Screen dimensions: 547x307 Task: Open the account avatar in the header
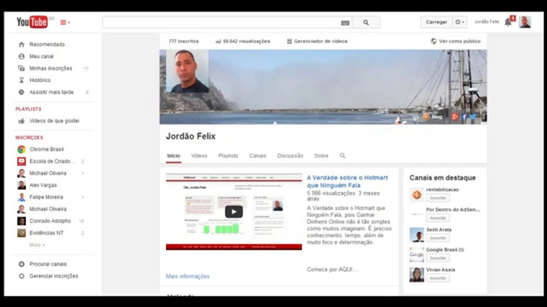[x=525, y=22]
